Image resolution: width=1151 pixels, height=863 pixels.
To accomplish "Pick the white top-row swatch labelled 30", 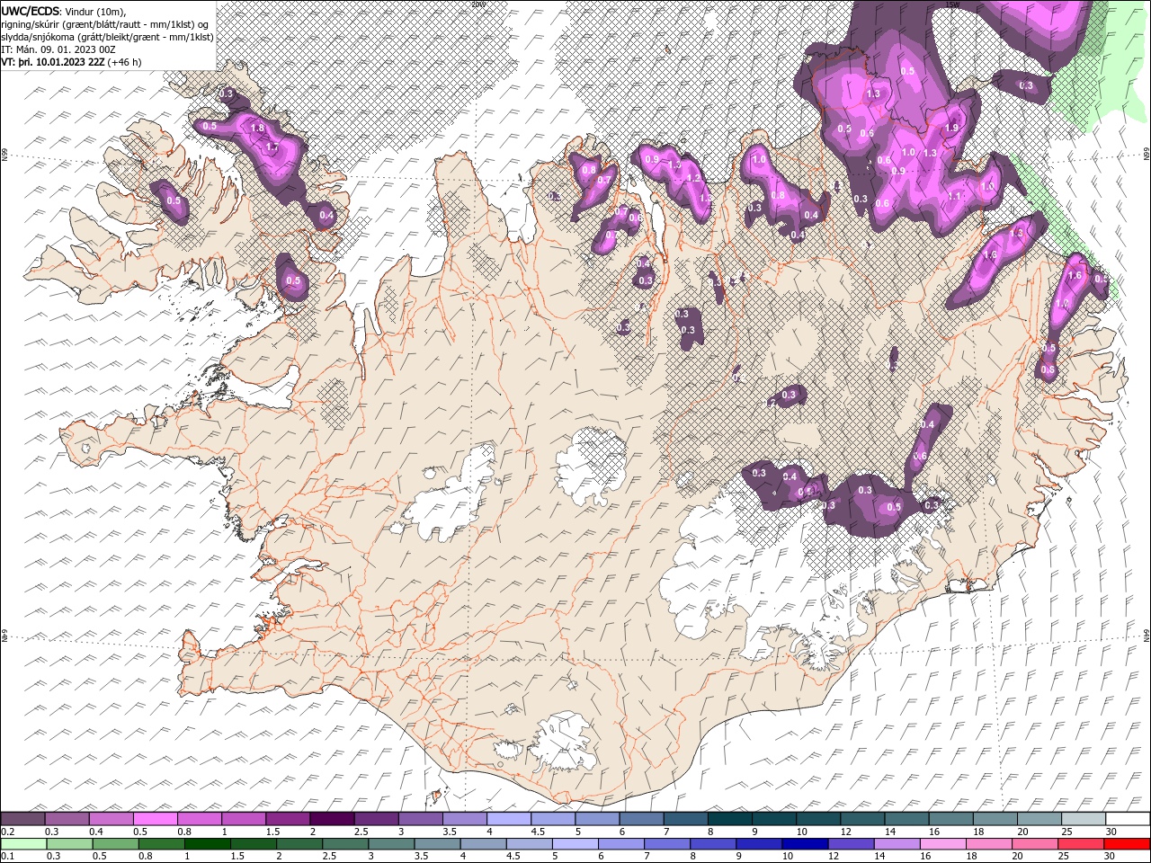I will pyautogui.click(x=1127, y=819).
